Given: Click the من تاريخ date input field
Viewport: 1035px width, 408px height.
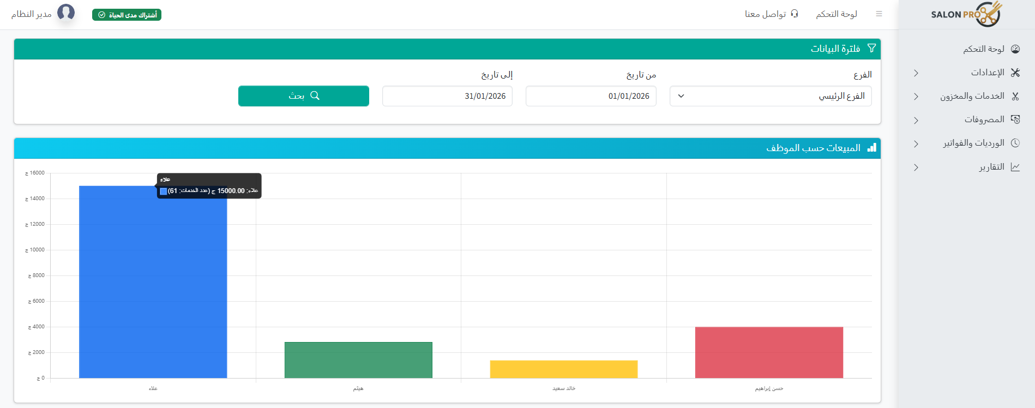Looking at the screenshot, I should pyautogui.click(x=591, y=96).
